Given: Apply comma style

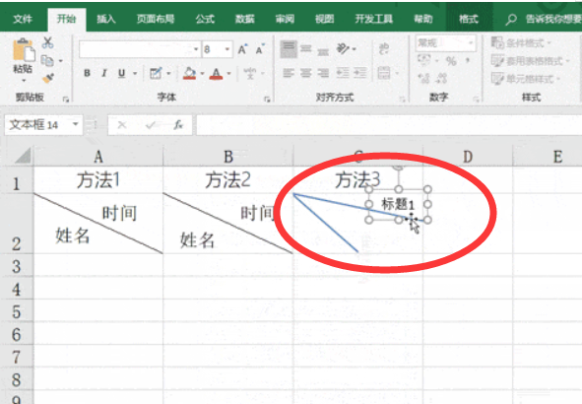Looking at the screenshot, I should (468, 60).
